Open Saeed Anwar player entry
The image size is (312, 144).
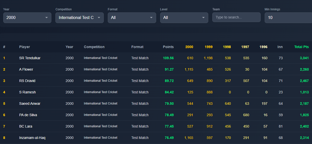pos(30,104)
